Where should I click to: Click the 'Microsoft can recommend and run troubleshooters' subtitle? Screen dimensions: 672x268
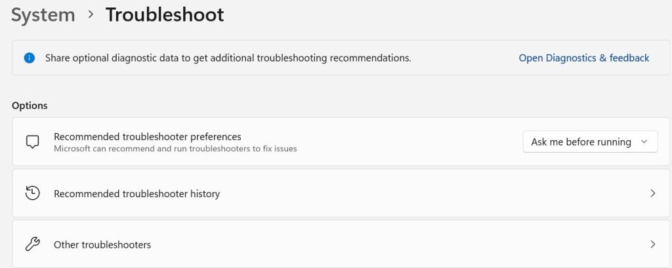[175, 149]
